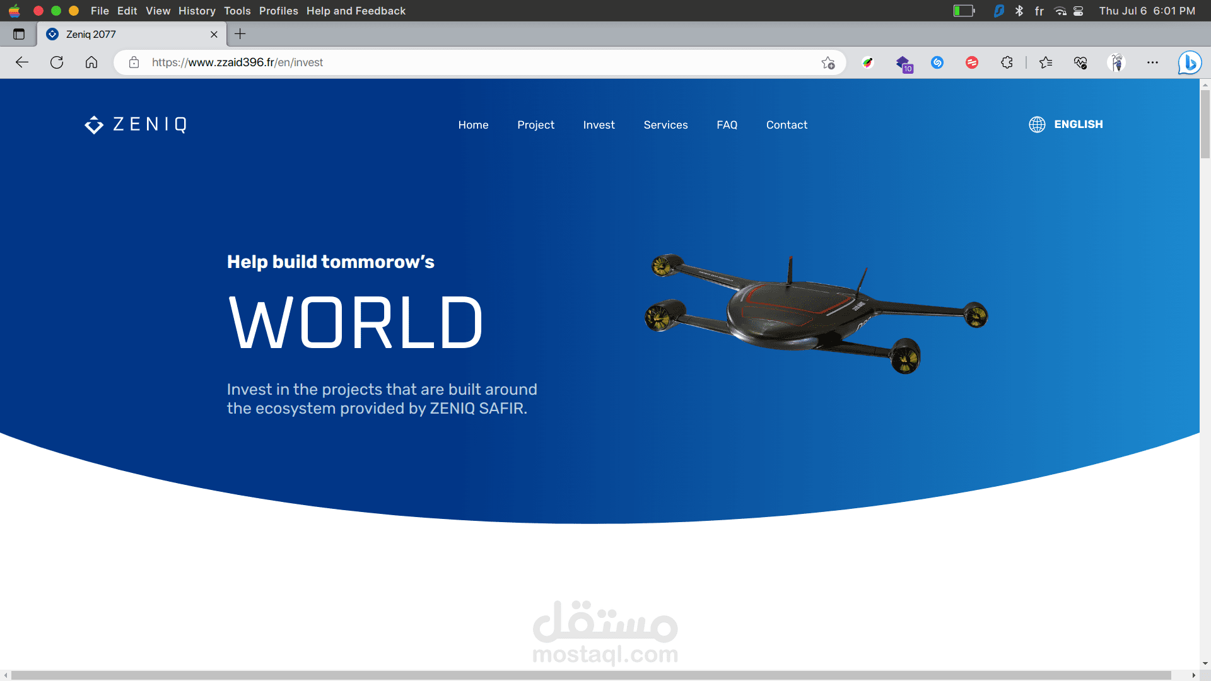Open the Profiles menu
1211x681 pixels.
[278, 11]
